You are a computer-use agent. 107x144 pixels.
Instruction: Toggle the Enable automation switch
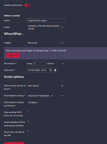click(x=27, y=5)
